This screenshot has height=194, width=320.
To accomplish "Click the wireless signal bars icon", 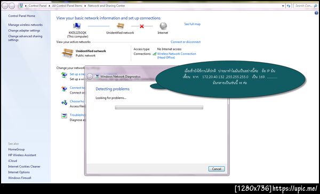I will tap(155, 54).
